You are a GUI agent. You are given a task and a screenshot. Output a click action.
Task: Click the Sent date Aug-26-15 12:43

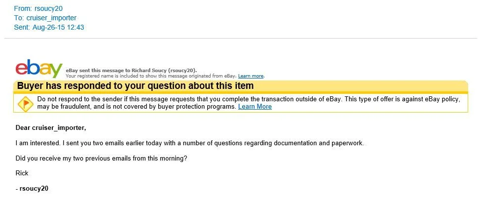click(58, 28)
